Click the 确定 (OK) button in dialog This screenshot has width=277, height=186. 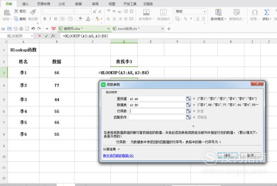click(228, 155)
